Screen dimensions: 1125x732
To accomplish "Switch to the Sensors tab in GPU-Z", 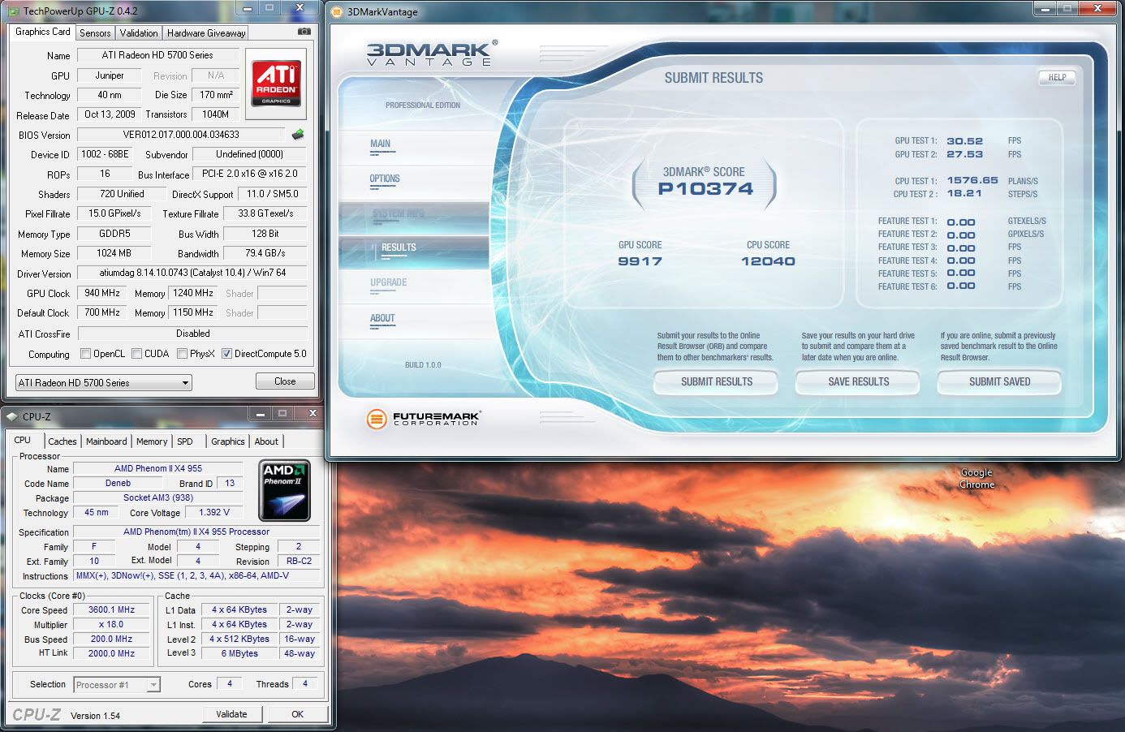I will click(x=95, y=33).
